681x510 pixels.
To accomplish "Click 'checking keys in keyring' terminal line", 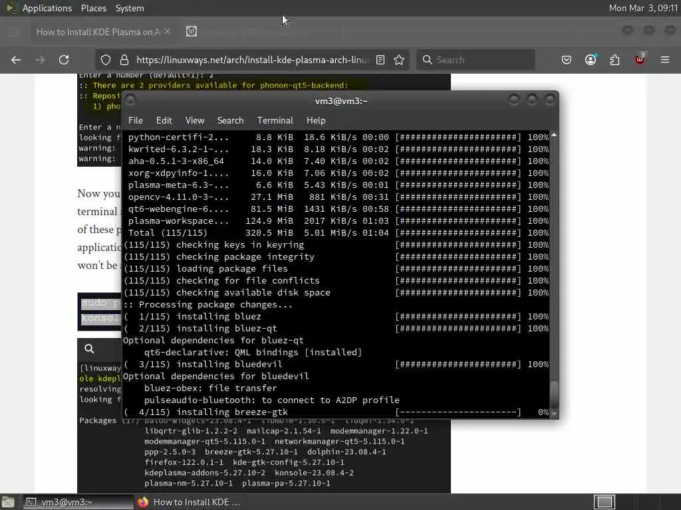I will click(336, 244).
